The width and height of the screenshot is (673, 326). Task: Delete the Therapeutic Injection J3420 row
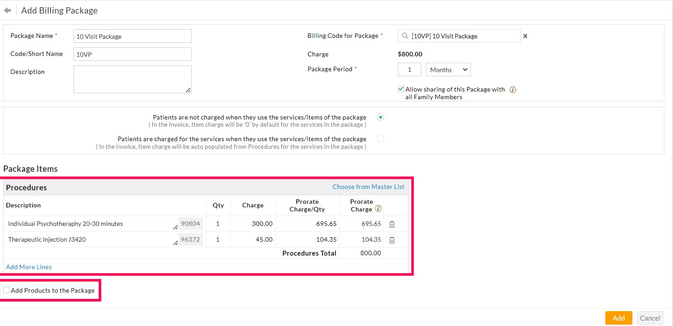[x=392, y=240]
